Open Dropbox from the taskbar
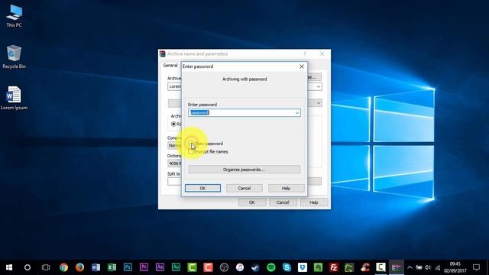Image resolution: width=489 pixels, height=275 pixels. (303, 267)
